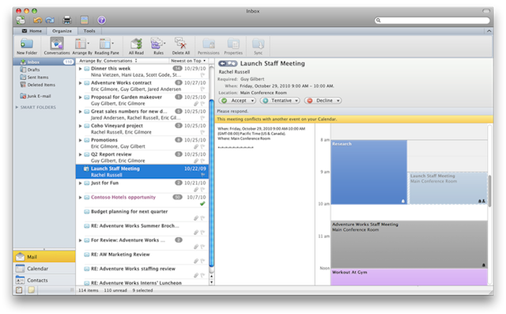Expand the Promotions conversation
The width and height of the screenshot is (506, 314).
tap(81, 140)
